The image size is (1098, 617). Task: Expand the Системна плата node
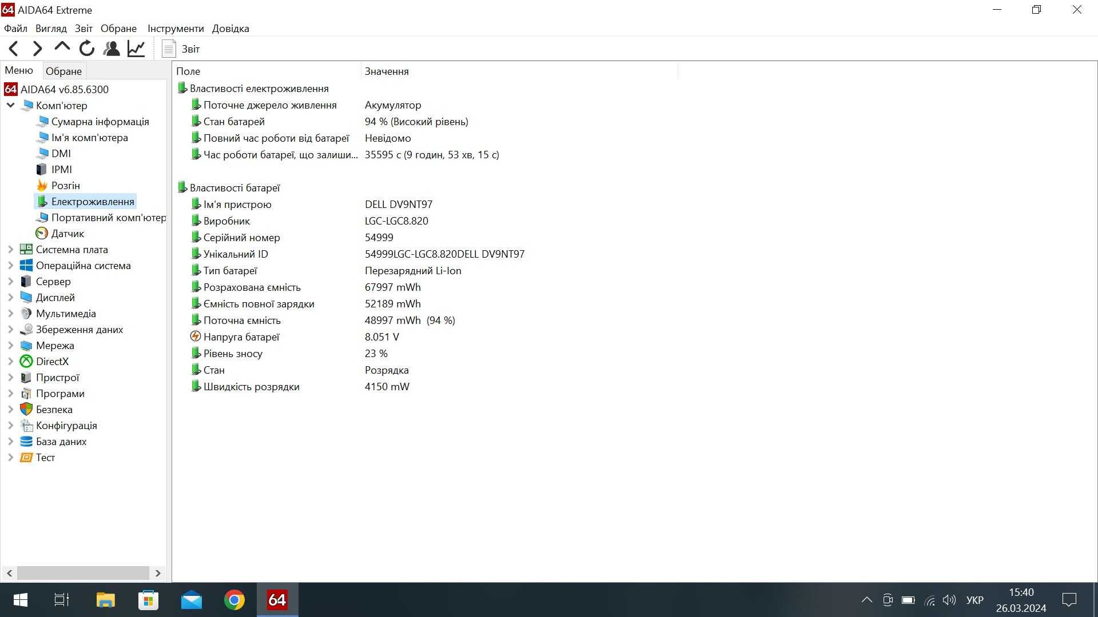(10, 250)
